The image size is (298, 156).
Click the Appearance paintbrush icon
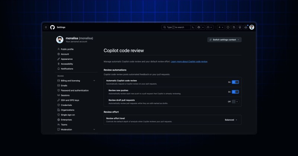click(x=58, y=59)
